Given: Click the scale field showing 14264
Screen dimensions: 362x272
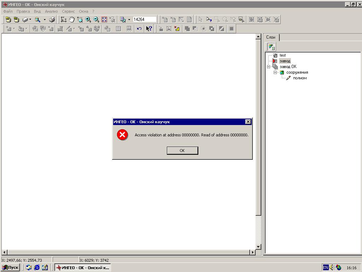Looking at the screenshot, I should (145, 19).
